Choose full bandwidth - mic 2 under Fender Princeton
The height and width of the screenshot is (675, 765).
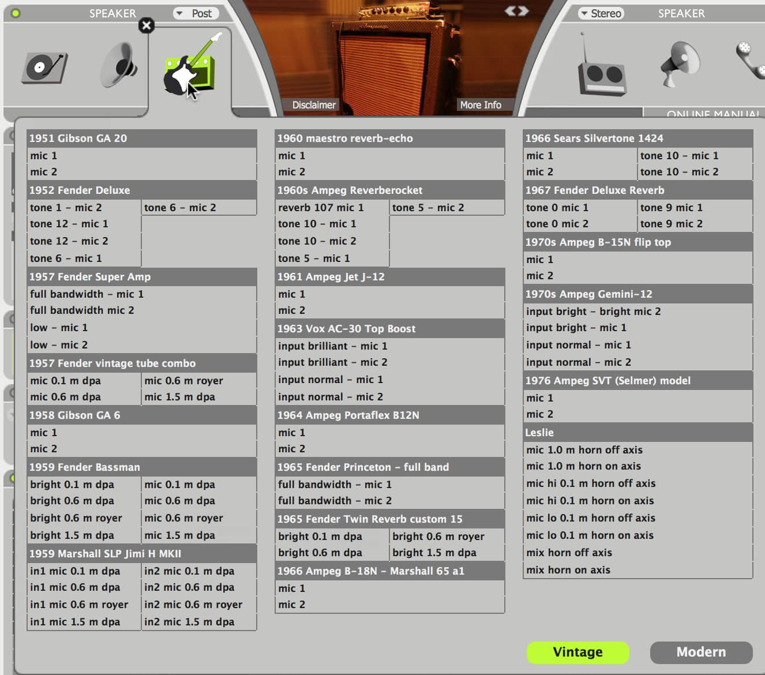click(389, 501)
